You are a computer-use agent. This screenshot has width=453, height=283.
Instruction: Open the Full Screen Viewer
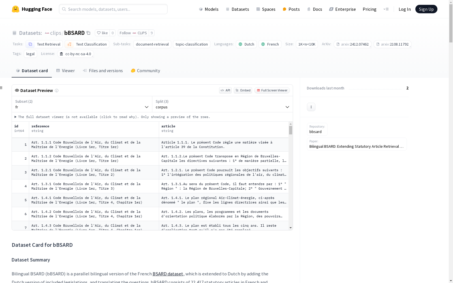pos(272,90)
